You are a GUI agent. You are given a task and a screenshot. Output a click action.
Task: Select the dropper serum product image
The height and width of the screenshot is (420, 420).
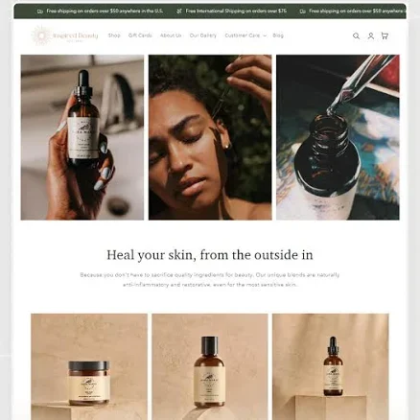331,366
